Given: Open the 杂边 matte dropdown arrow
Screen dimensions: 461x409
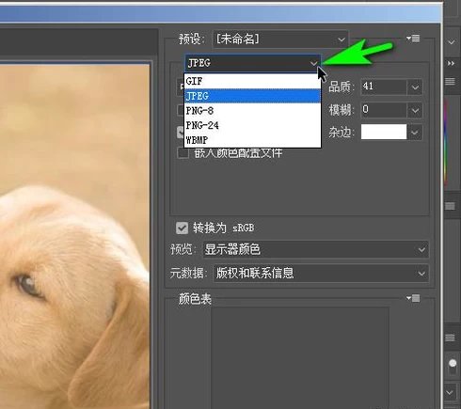Looking at the screenshot, I should [415, 133].
